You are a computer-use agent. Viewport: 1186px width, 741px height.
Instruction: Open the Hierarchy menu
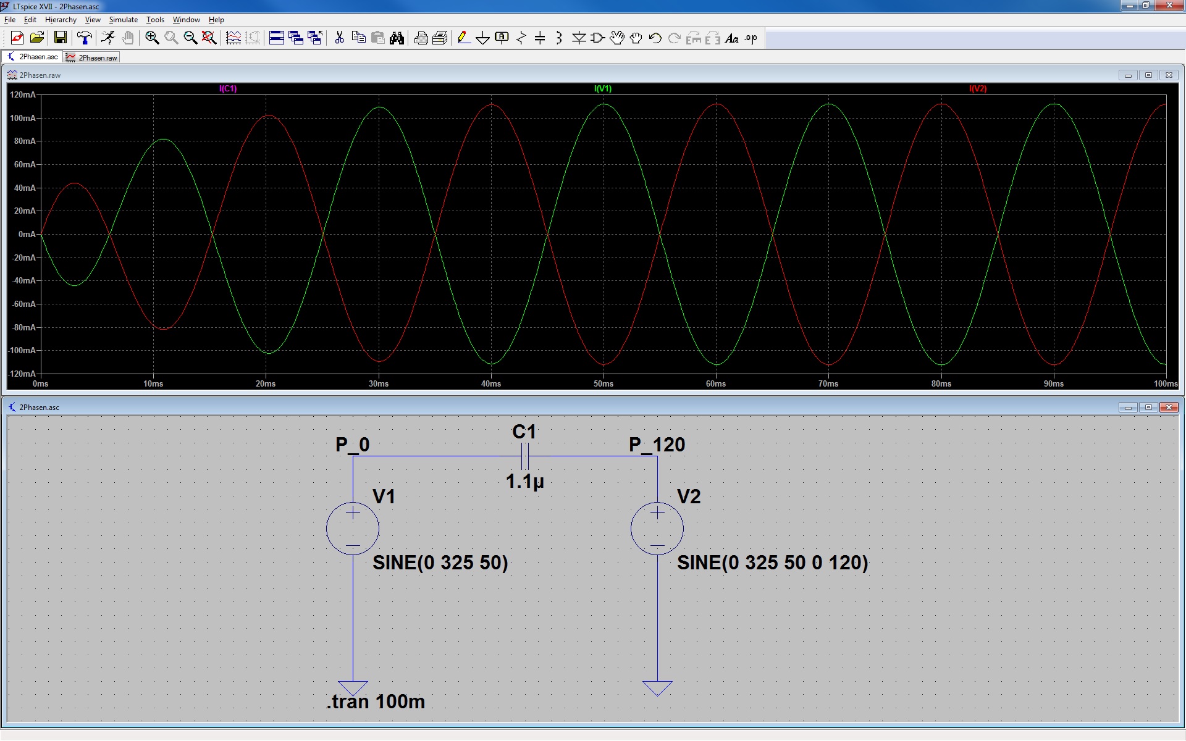[61, 20]
